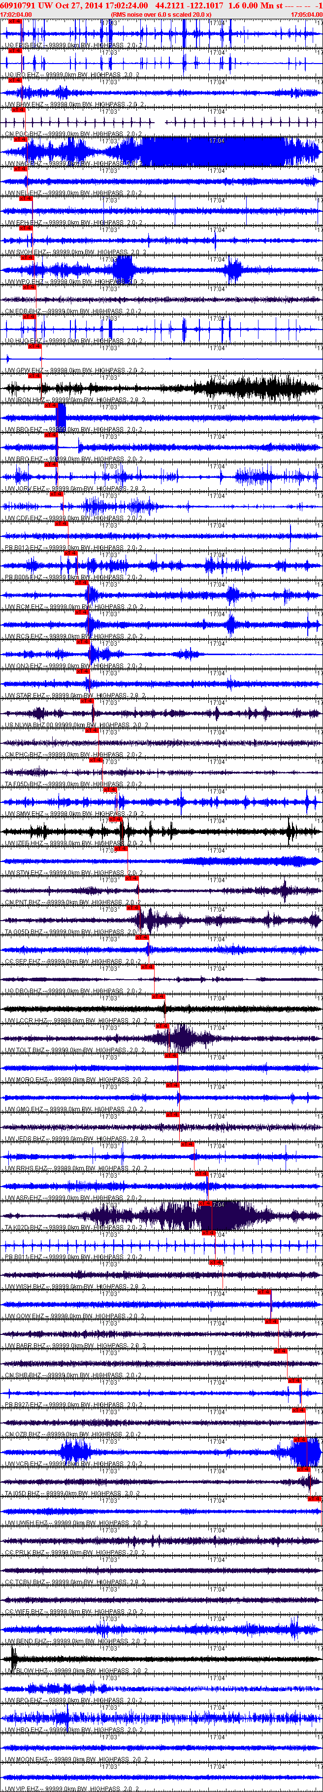Click the red pick marker on UO FRIS trace
Screen dimensions: 323x1792
[x=15, y=21]
